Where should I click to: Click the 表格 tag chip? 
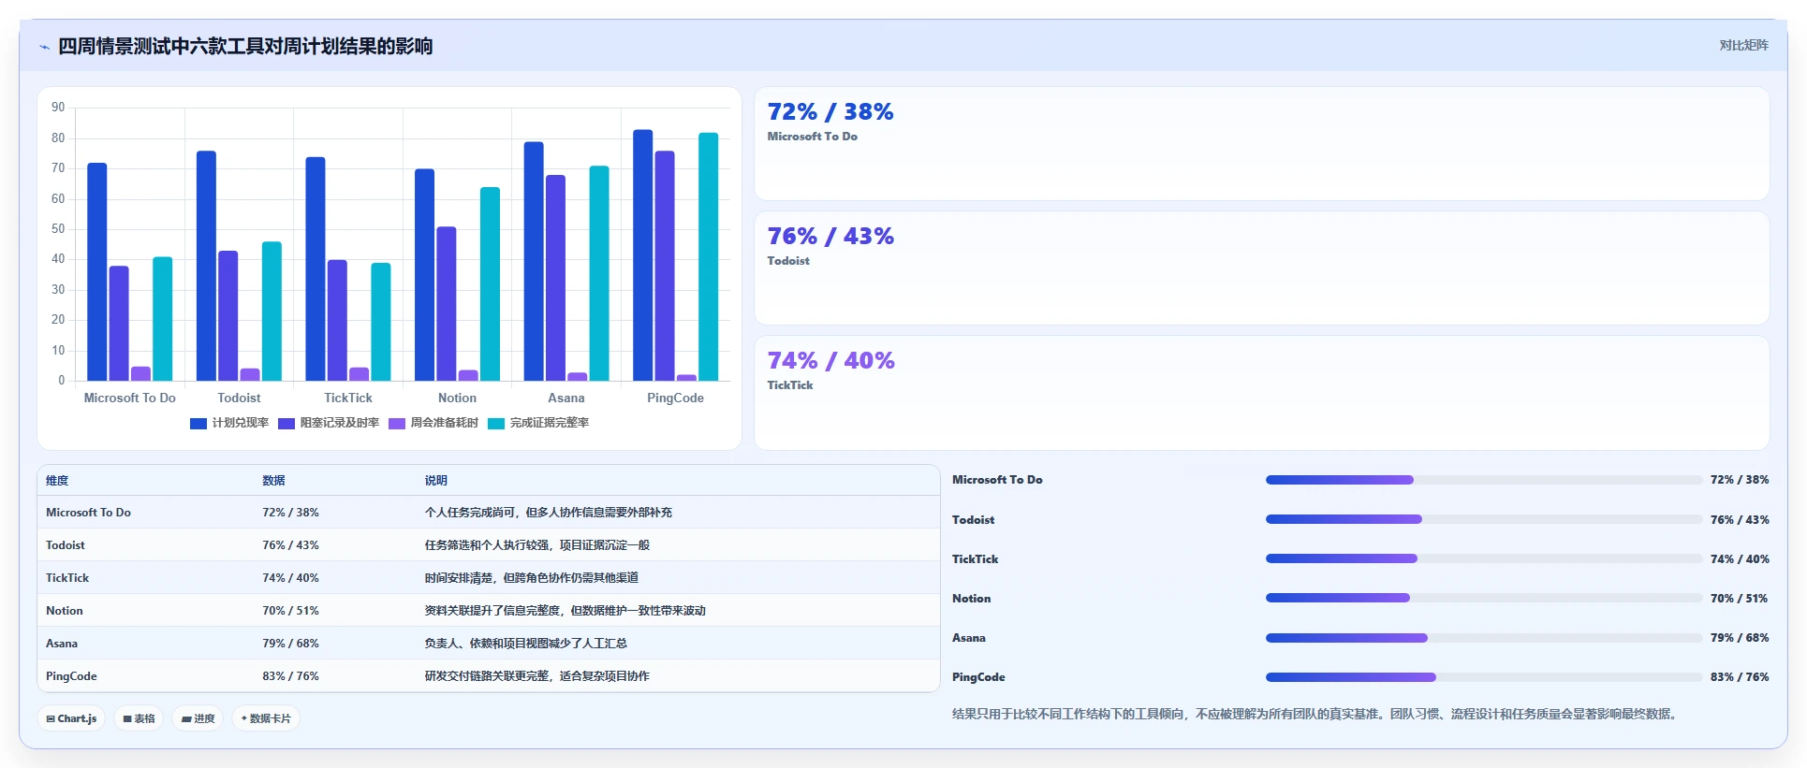pyautogui.click(x=139, y=718)
